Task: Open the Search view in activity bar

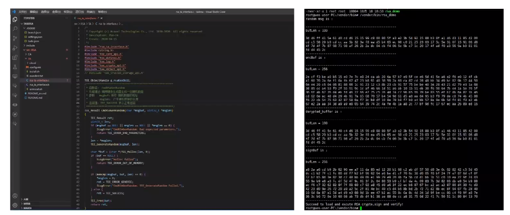Action: (x=15, y=29)
